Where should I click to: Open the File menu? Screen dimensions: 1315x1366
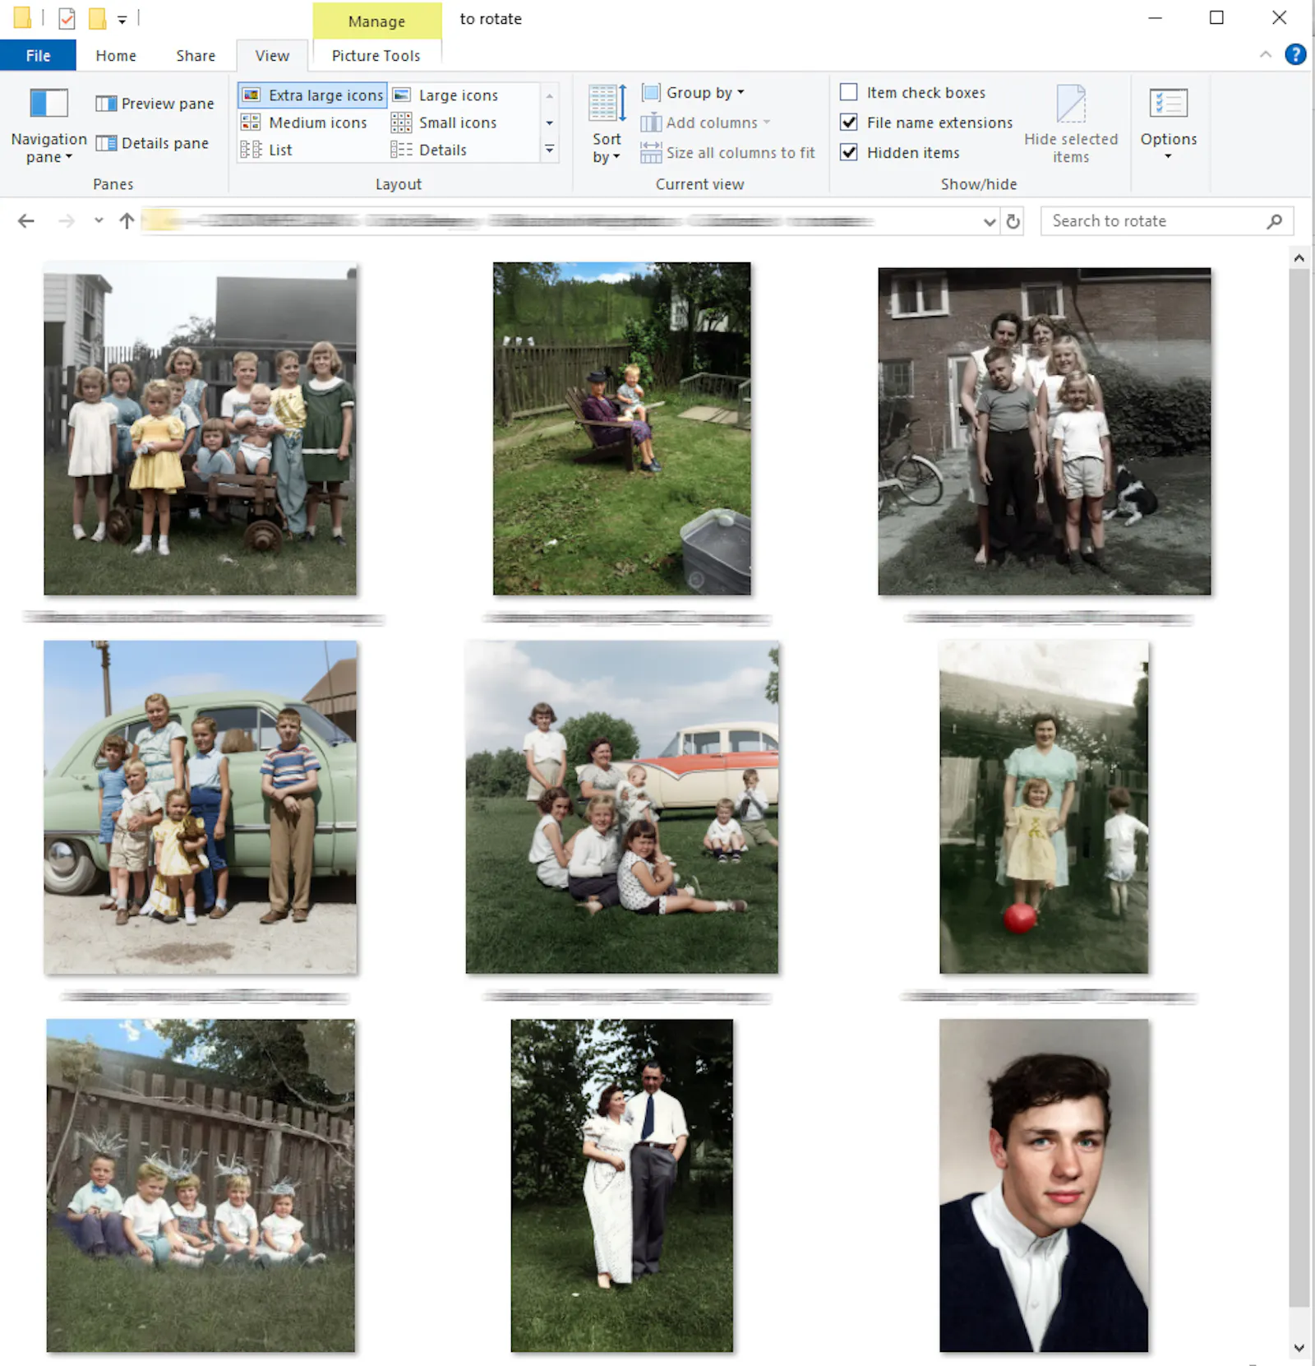tap(38, 55)
